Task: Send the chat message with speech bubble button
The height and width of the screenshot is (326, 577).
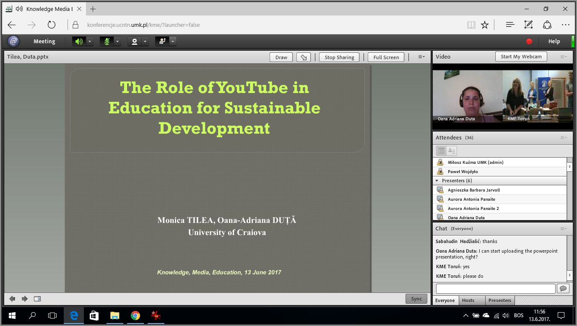Action: [563, 289]
